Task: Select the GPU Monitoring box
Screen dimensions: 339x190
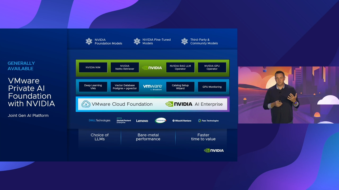Action: pyautogui.click(x=212, y=87)
